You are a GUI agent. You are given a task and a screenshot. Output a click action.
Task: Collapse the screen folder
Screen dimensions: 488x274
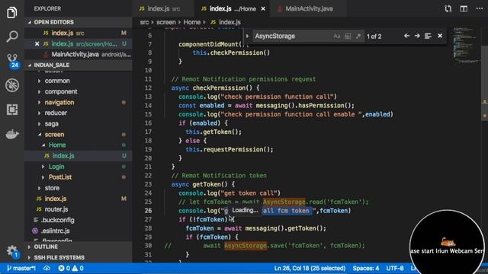pos(39,135)
